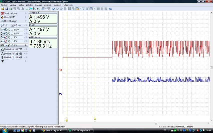Click the trigger rising edge icon
The height and width of the screenshot is (133, 213).
click(x=9, y=46)
